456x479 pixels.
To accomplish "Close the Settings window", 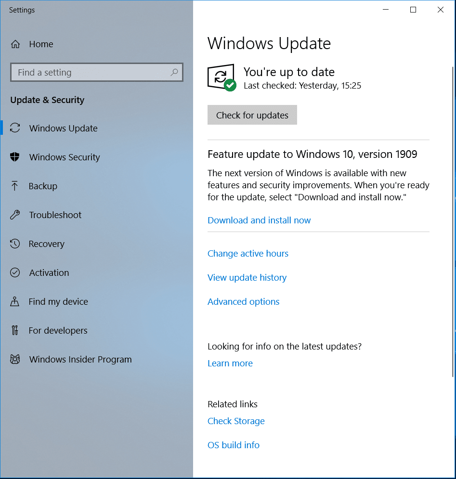I will click(x=441, y=10).
